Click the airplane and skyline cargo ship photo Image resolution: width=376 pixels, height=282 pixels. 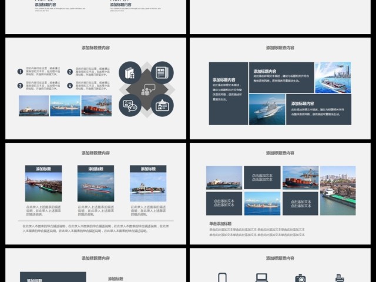[333, 78]
